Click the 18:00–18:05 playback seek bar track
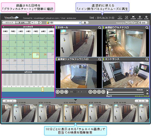This screenshot has height=138, width=151. [x=125, y=92]
